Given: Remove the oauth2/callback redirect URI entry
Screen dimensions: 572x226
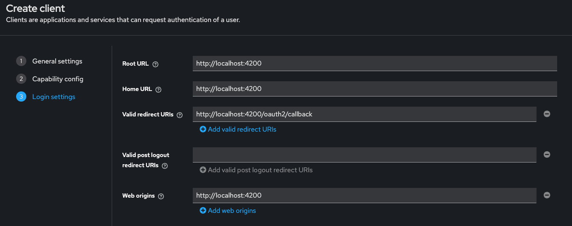Looking at the screenshot, I should [547, 114].
